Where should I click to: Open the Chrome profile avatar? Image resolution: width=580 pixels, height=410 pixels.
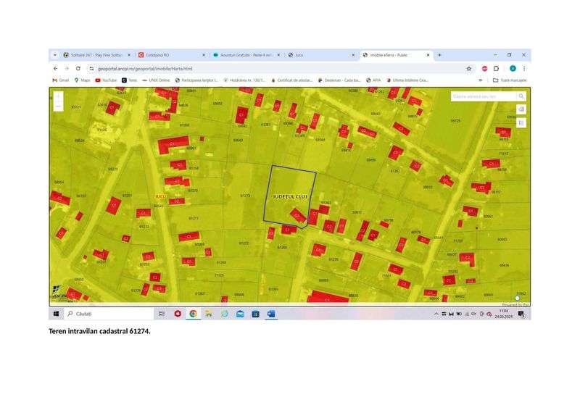(513, 68)
